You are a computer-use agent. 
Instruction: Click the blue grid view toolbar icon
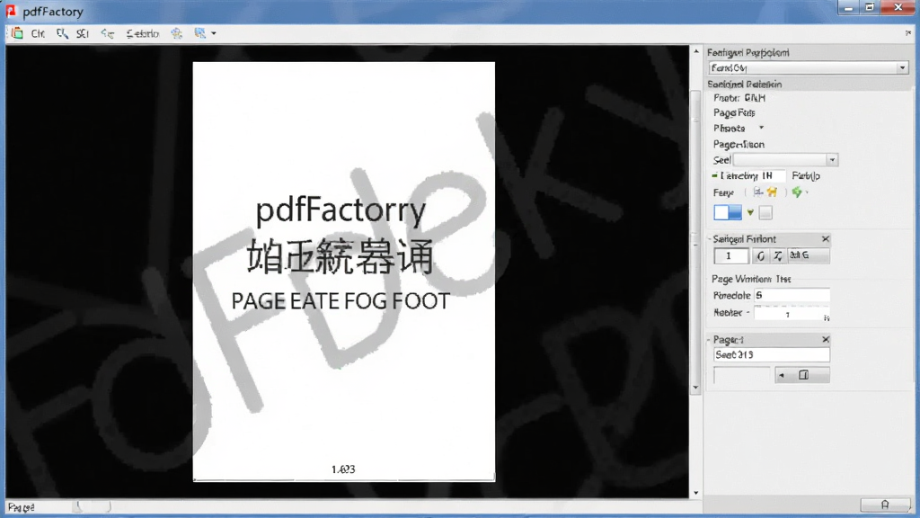[200, 33]
